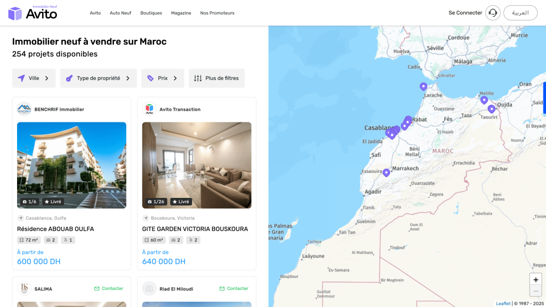Open the Plus de filtres panel
Image resolution: width=546 pixels, height=307 pixels.
pos(216,78)
